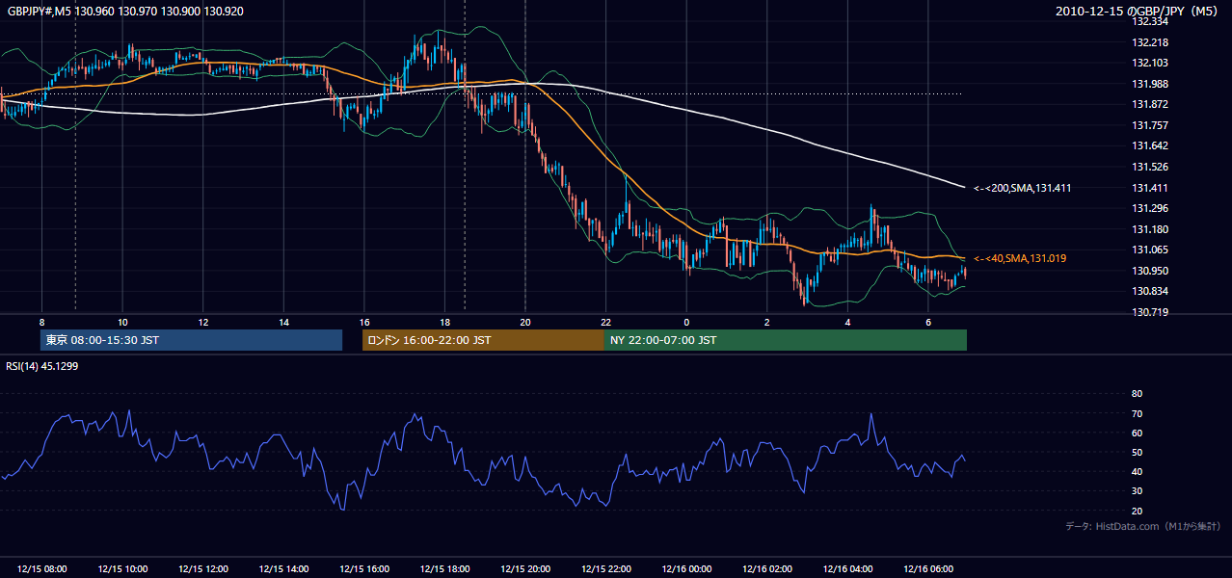
Task: Click the 200 SMA 131.411 line label
Action: [x=1022, y=188]
